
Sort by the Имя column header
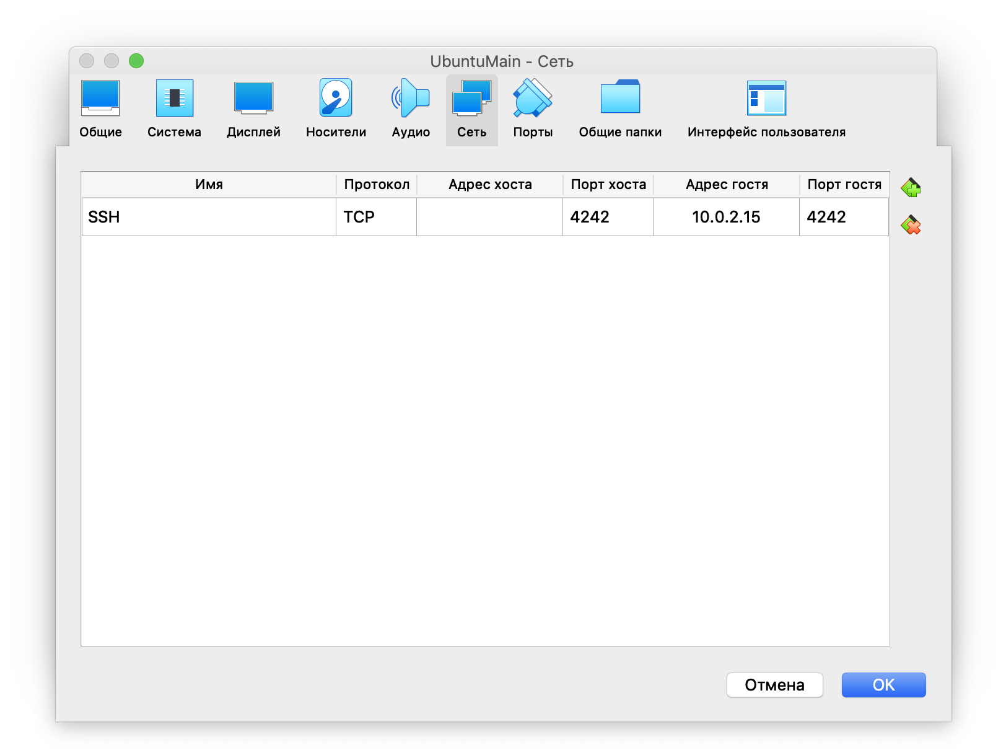click(209, 185)
